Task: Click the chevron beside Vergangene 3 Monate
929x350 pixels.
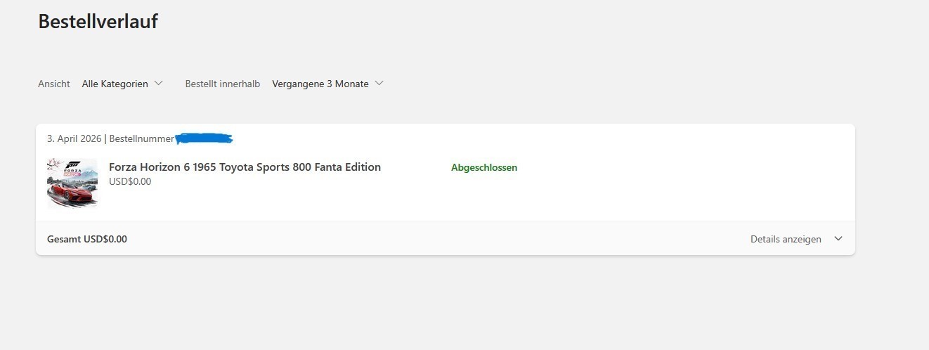Action: (379, 83)
